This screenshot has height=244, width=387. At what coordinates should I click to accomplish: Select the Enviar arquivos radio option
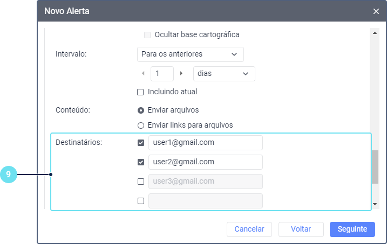[141, 110]
